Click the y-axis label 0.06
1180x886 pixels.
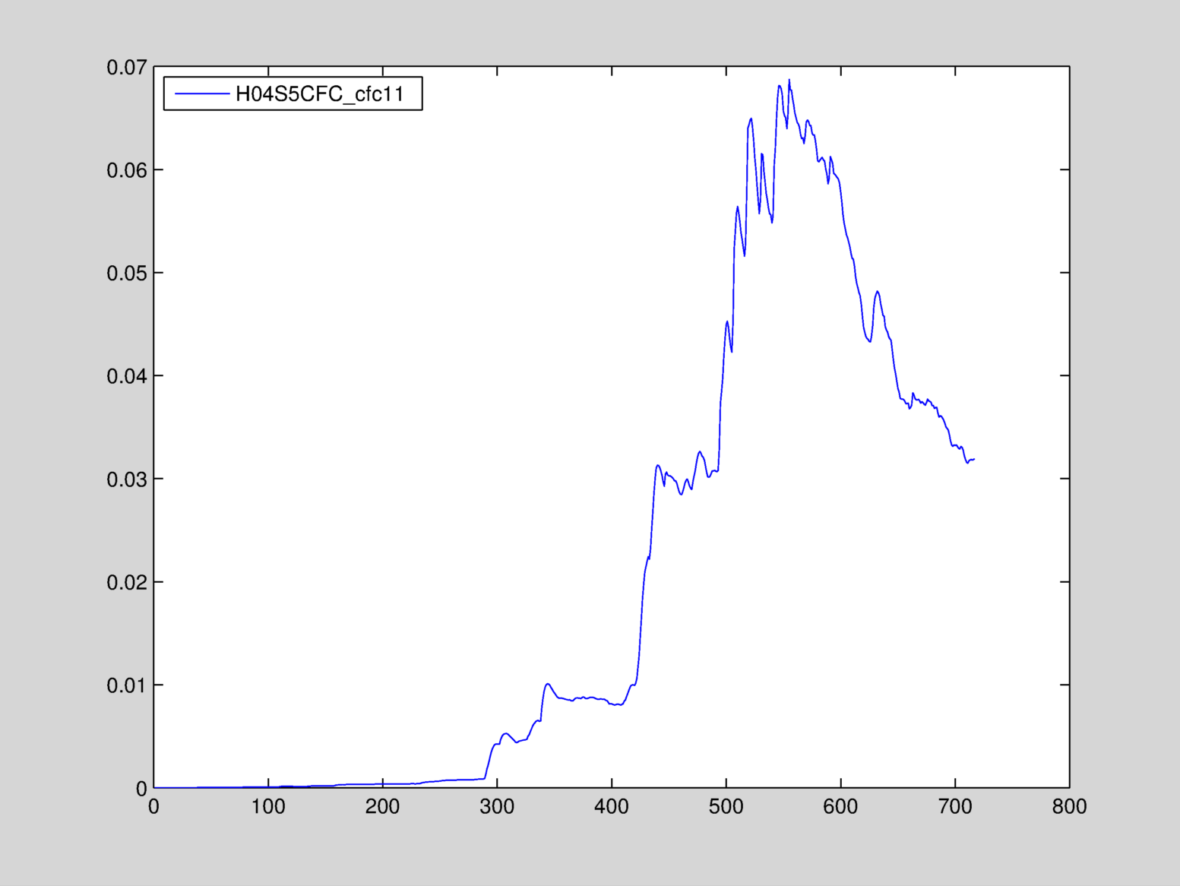[x=126, y=170]
